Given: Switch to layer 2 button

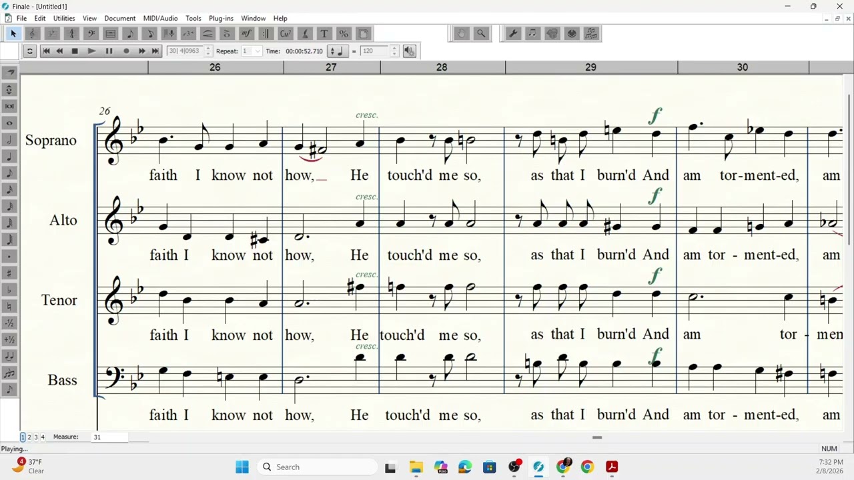Looking at the screenshot, I should pos(29,437).
